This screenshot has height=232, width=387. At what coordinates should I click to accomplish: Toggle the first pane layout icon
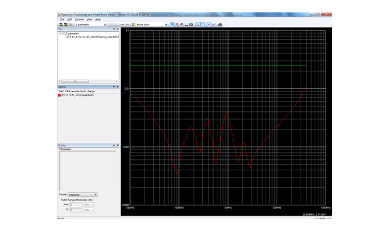tap(198, 25)
